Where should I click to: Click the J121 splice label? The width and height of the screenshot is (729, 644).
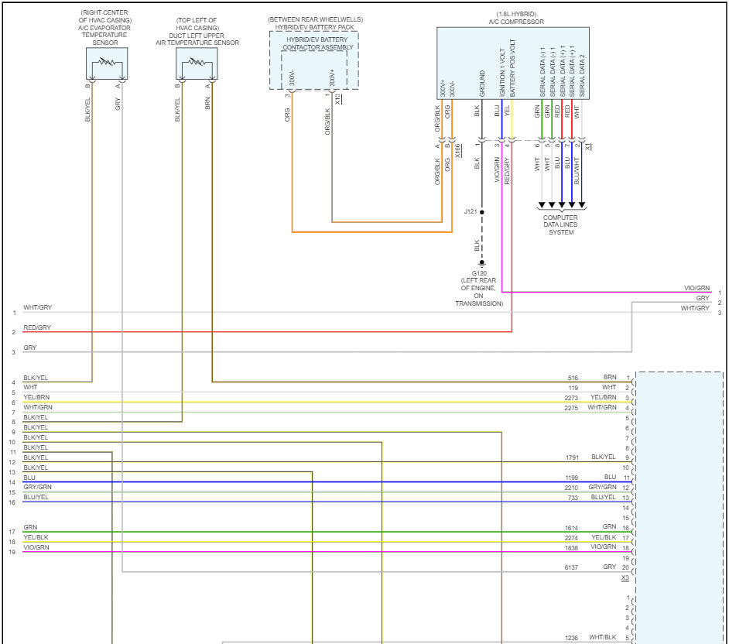pos(471,211)
